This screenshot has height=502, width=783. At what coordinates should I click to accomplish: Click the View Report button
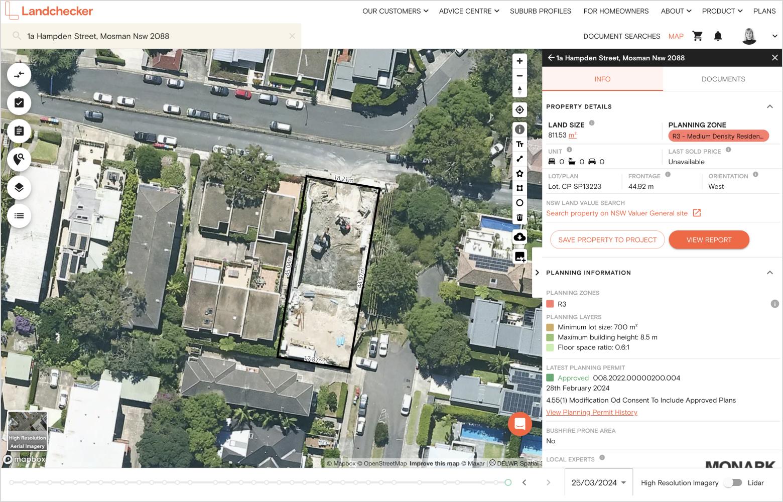point(709,240)
